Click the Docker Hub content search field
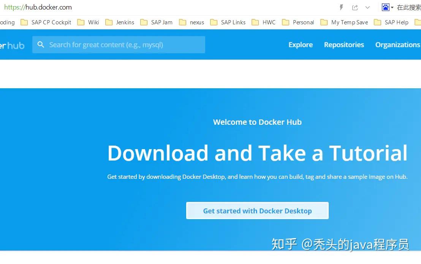421x264 pixels. pyautogui.click(x=119, y=45)
